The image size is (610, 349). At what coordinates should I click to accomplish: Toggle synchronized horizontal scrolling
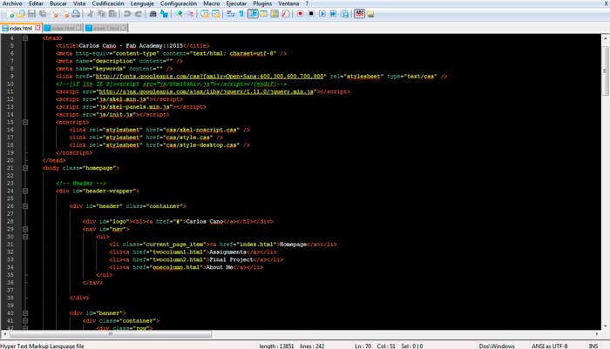pyautogui.click(x=216, y=15)
